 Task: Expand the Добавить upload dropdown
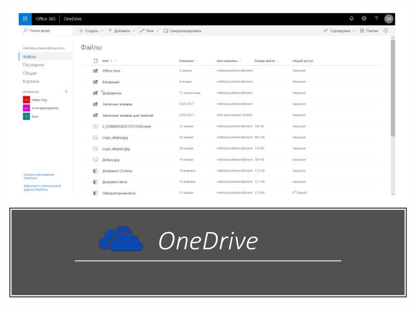tap(121, 31)
